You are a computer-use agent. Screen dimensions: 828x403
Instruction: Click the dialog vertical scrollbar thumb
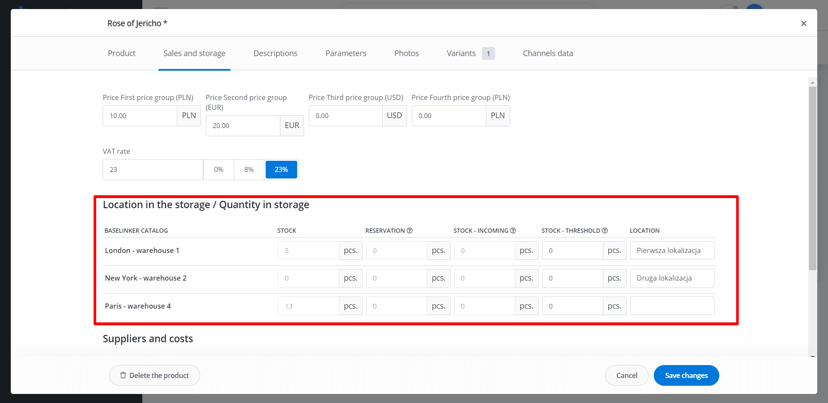pyautogui.click(x=812, y=178)
